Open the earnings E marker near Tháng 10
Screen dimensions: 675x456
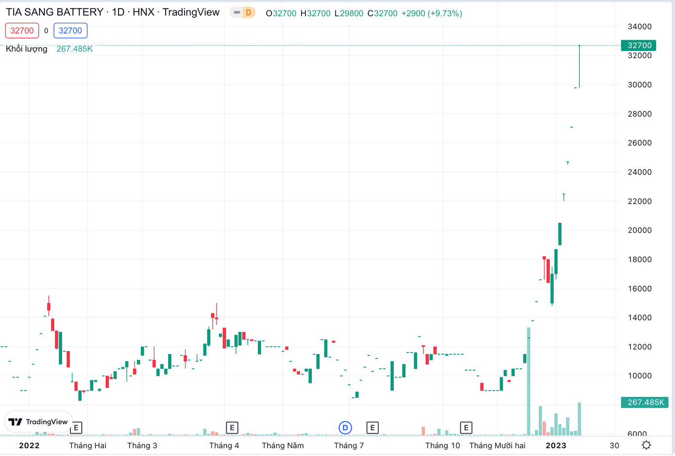click(466, 428)
